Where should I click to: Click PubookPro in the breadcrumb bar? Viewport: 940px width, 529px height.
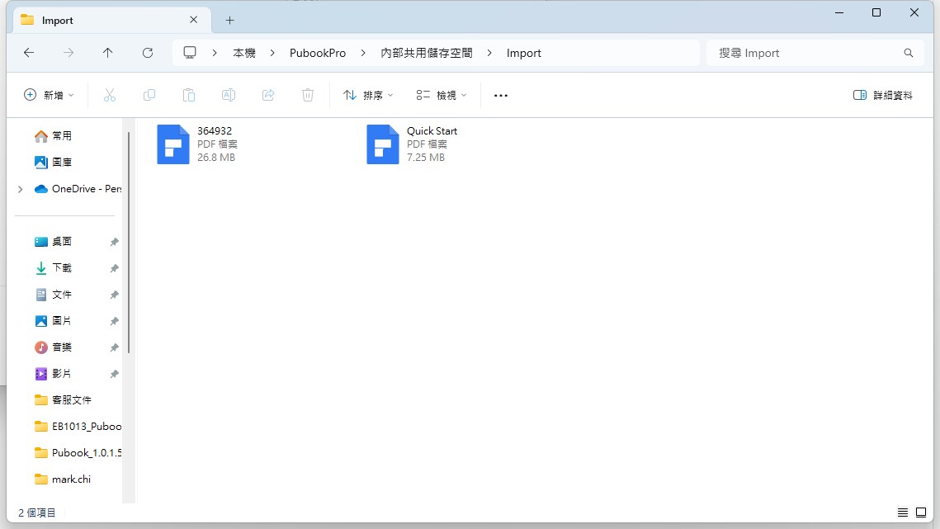pos(318,52)
